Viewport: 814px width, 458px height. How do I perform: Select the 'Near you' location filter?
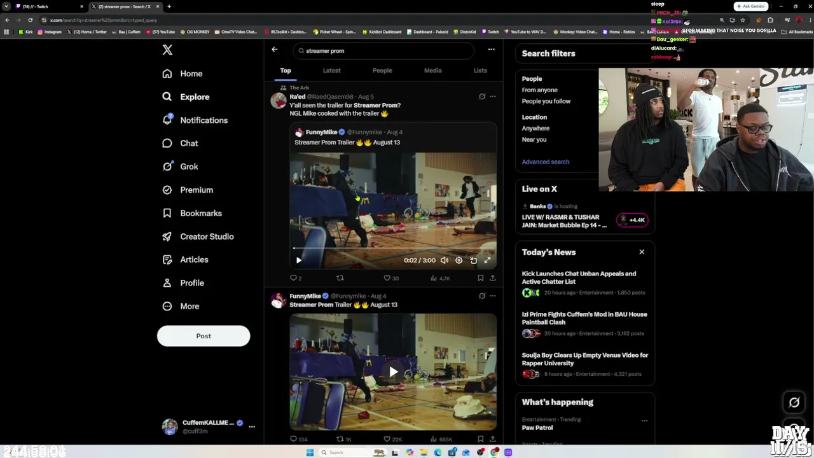(x=534, y=140)
